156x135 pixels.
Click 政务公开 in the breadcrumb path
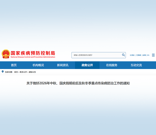(x=23, y=72)
